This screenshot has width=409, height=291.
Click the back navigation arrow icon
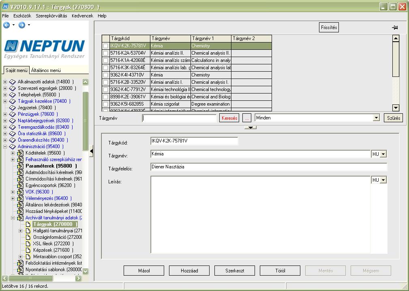[x=6, y=25]
